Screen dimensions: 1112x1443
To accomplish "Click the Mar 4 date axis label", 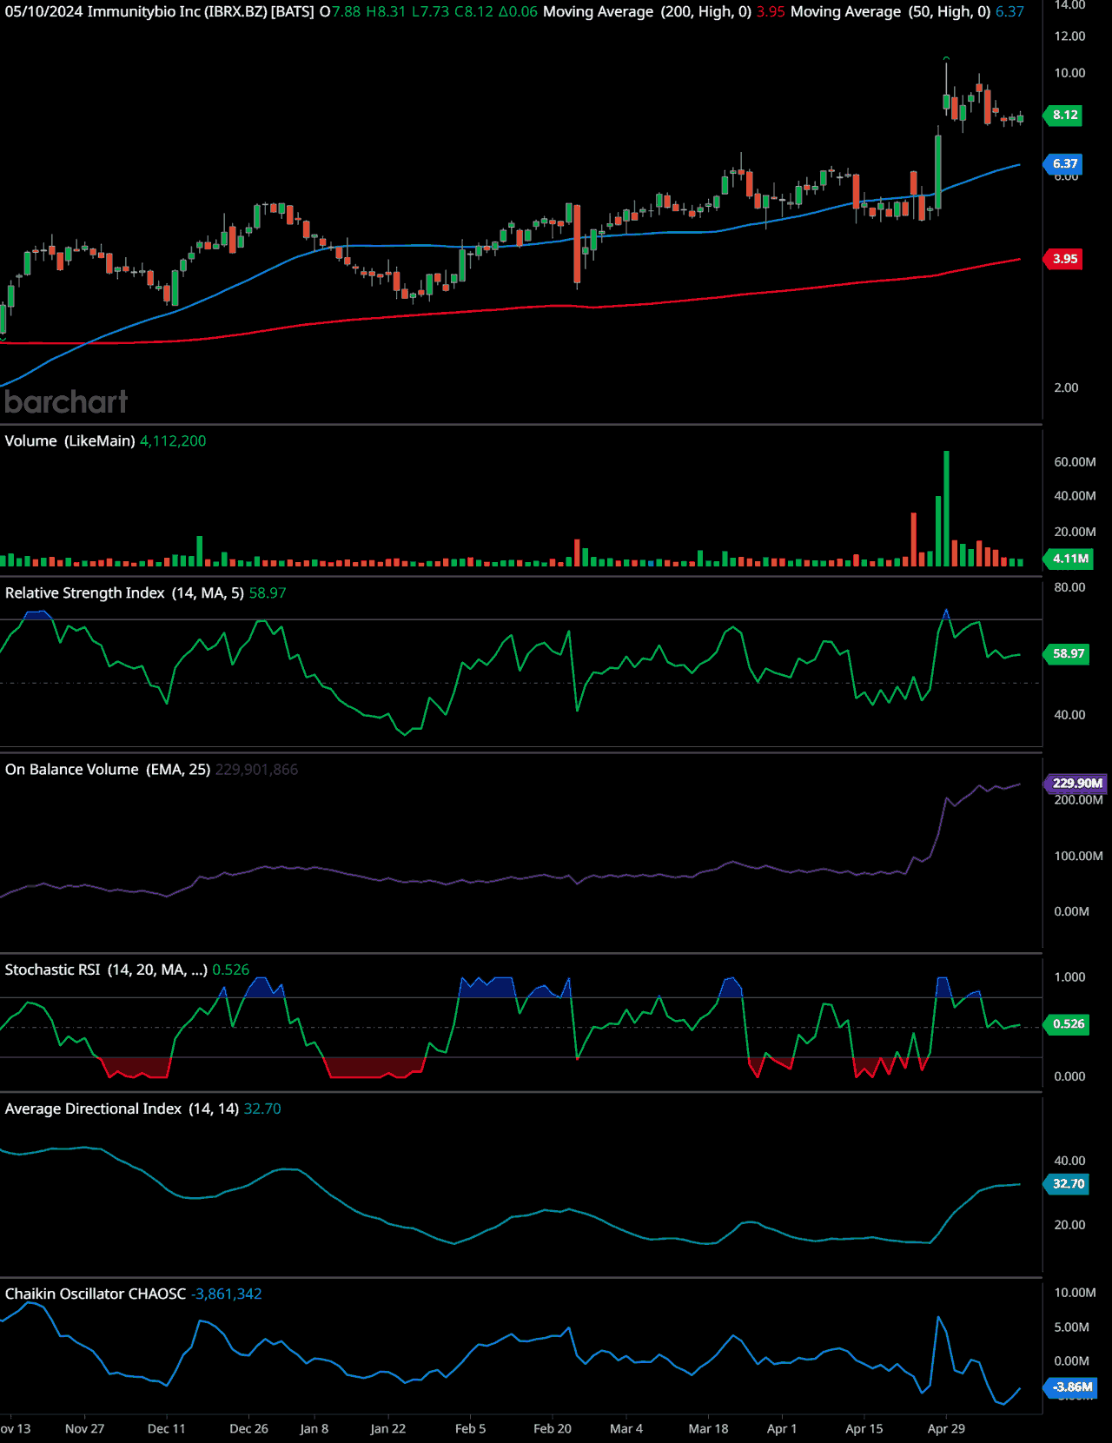I will [x=626, y=1428].
